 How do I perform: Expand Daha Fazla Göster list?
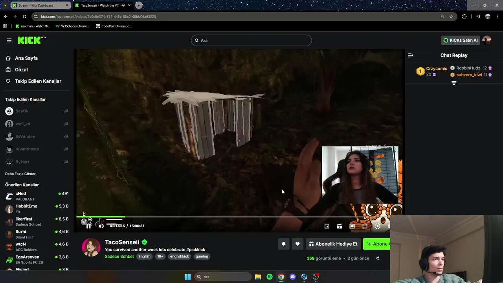pyautogui.click(x=20, y=174)
